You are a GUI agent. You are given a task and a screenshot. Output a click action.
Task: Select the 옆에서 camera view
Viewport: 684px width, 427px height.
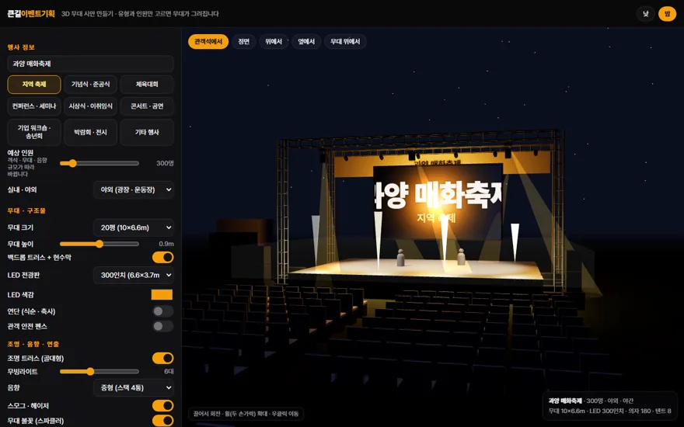tap(306, 41)
